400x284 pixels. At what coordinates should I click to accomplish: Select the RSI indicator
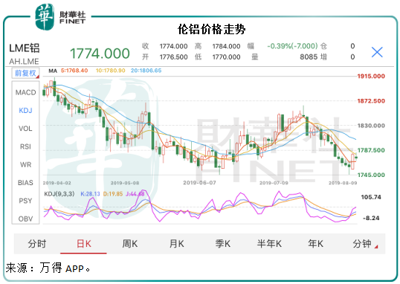click(x=25, y=146)
